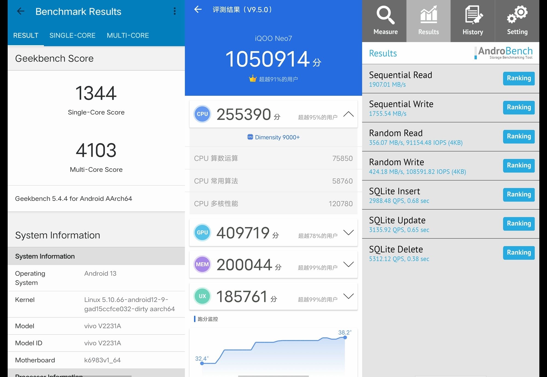
Task: Open the three-dot overflow menu in Geekbench
Action: tap(174, 11)
